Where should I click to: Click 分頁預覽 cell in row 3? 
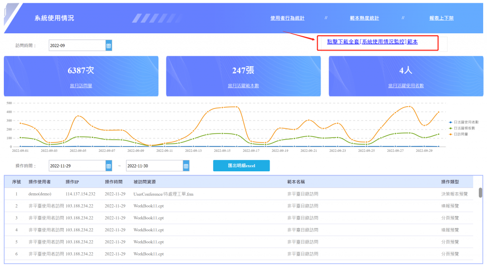[450, 218]
